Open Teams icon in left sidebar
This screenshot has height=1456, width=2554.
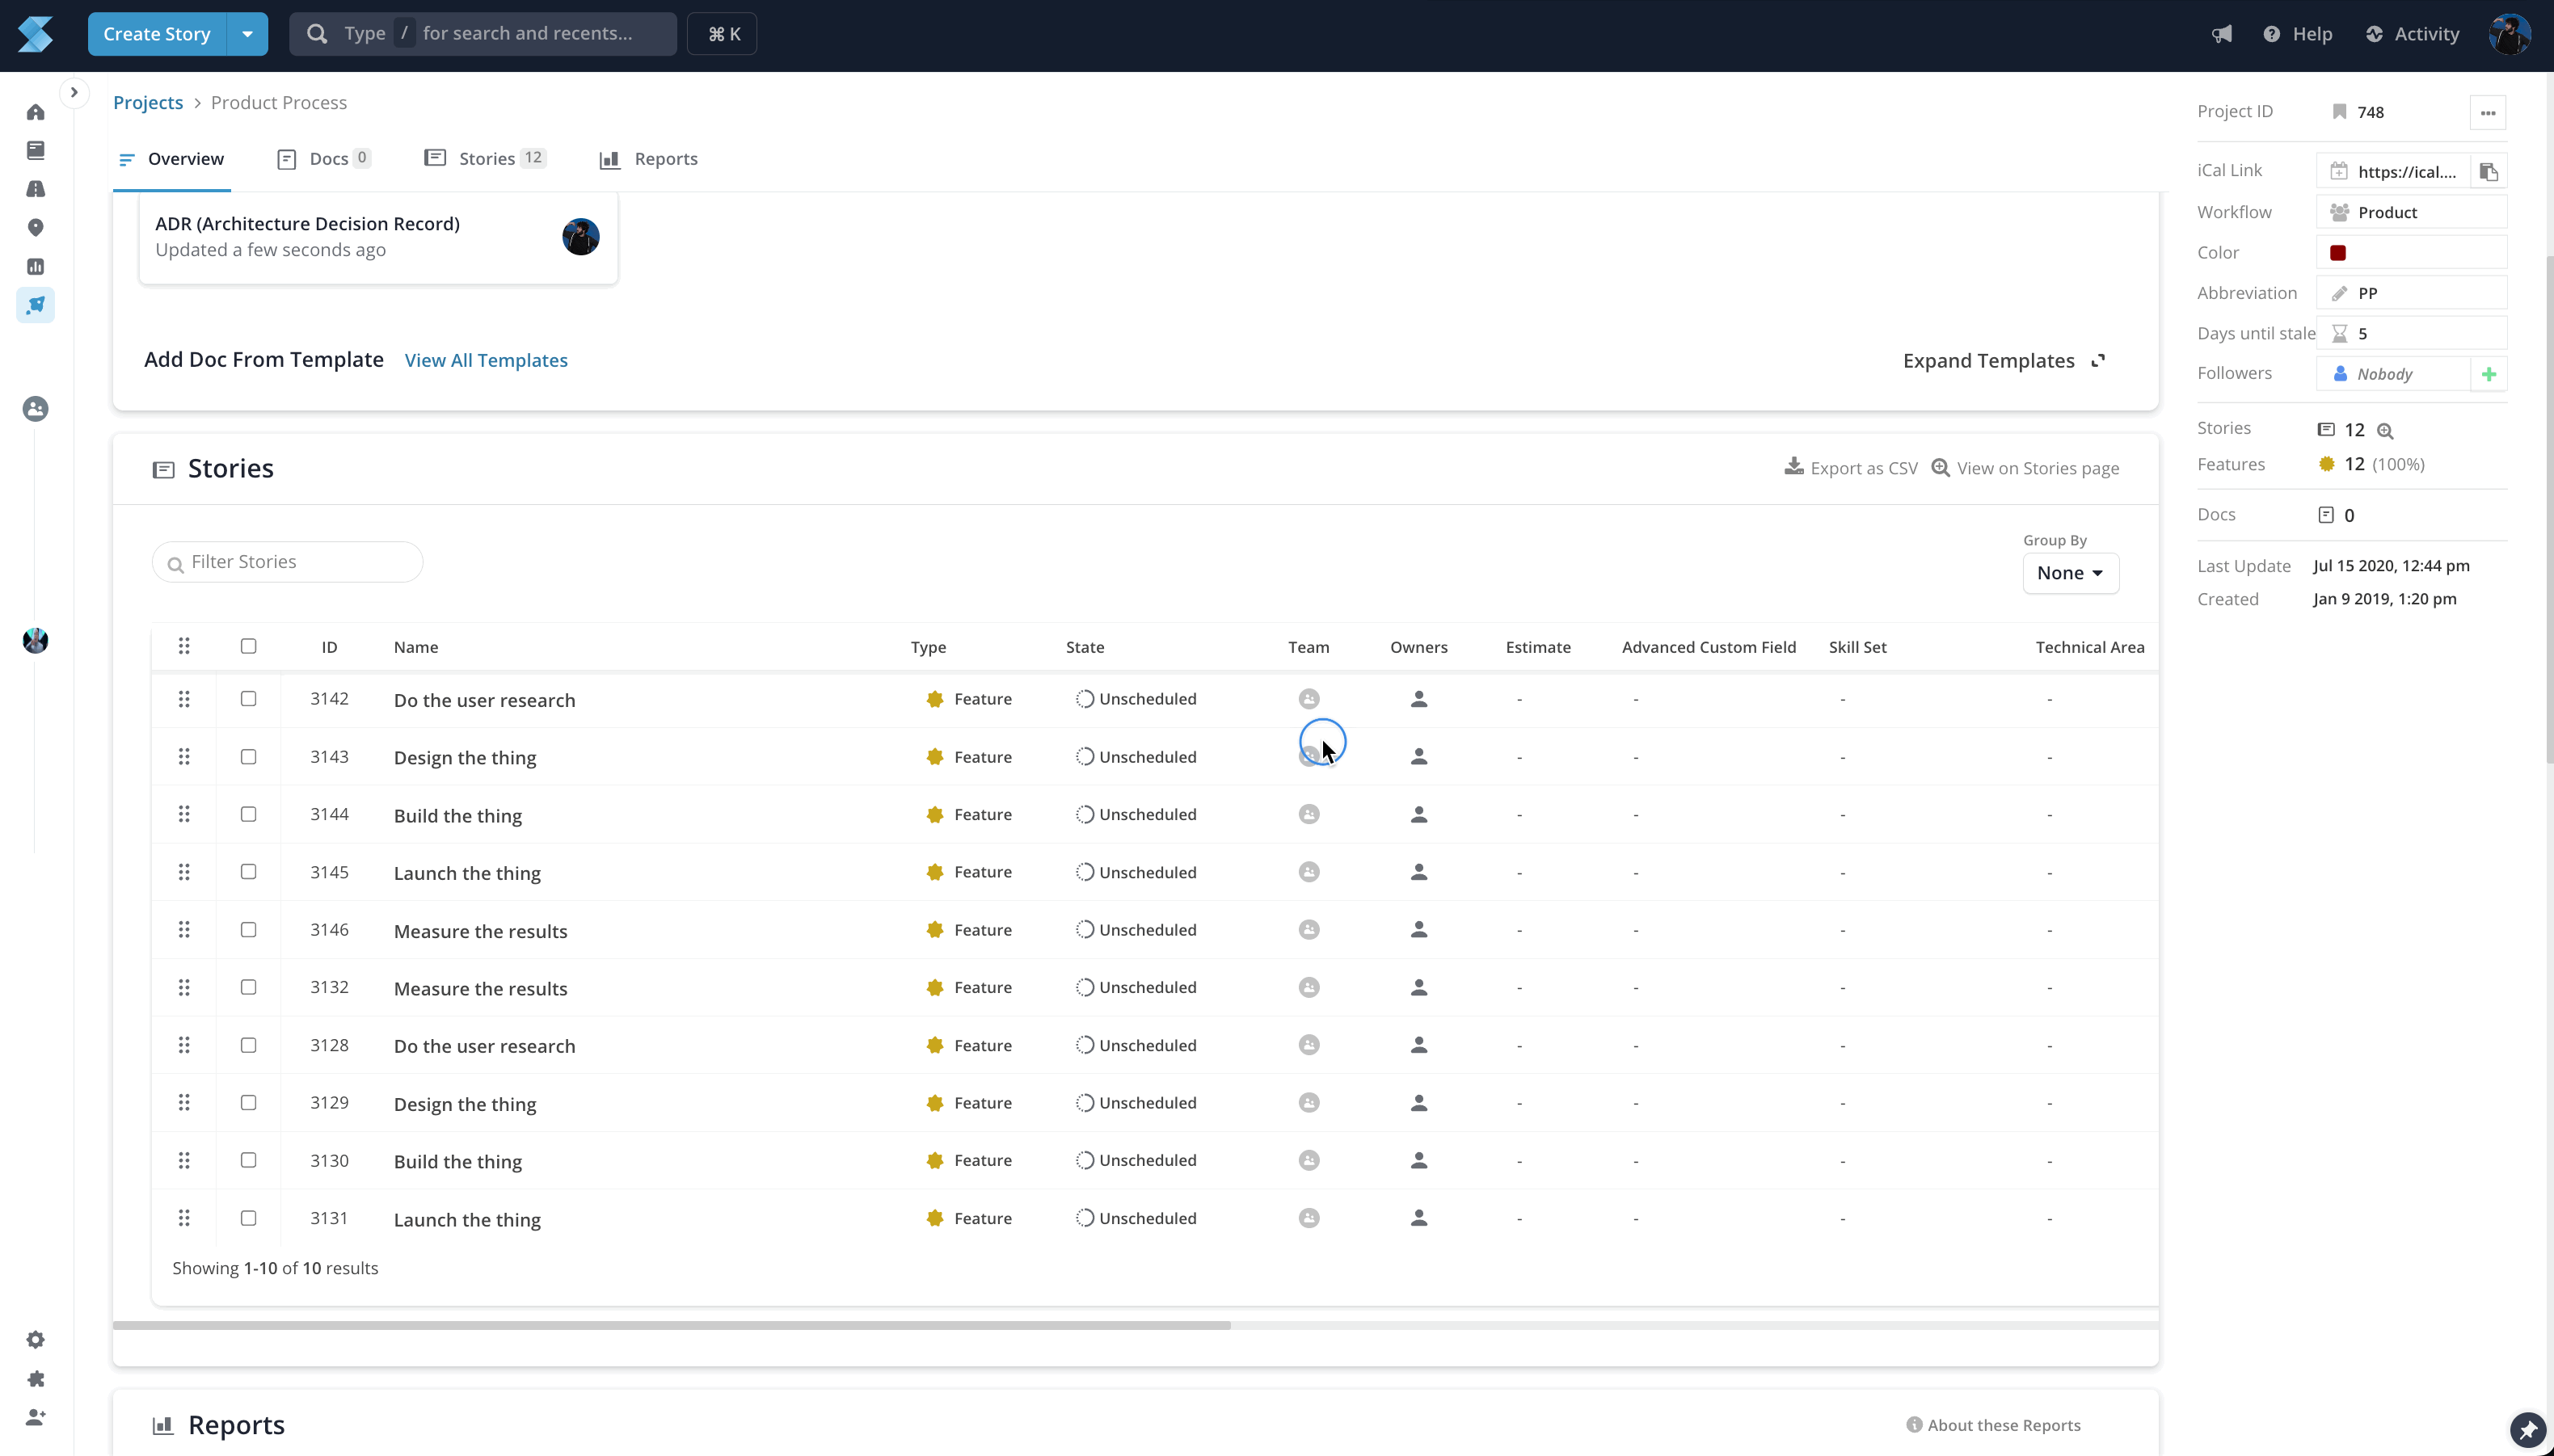[35, 409]
